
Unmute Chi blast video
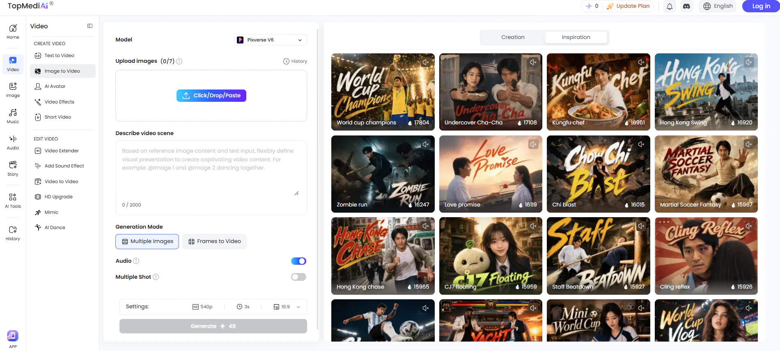[x=641, y=145]
